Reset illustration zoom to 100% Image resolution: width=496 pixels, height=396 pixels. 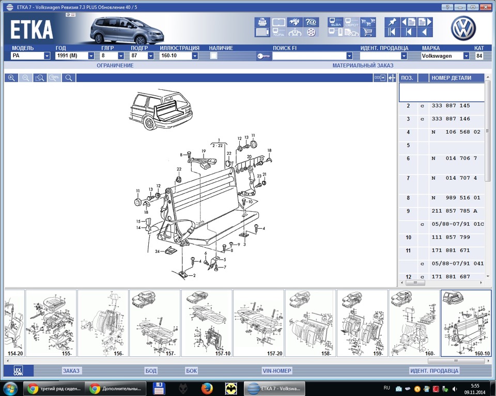point(54,78)
